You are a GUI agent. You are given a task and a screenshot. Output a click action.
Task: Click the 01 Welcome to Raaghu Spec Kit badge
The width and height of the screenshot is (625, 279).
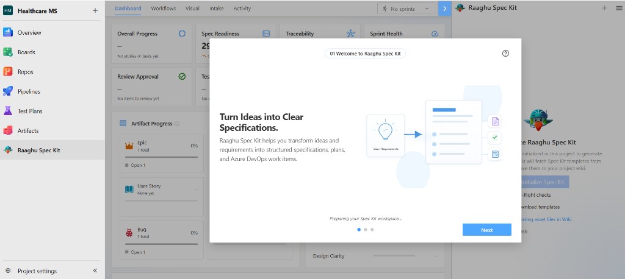click(366, 54)
